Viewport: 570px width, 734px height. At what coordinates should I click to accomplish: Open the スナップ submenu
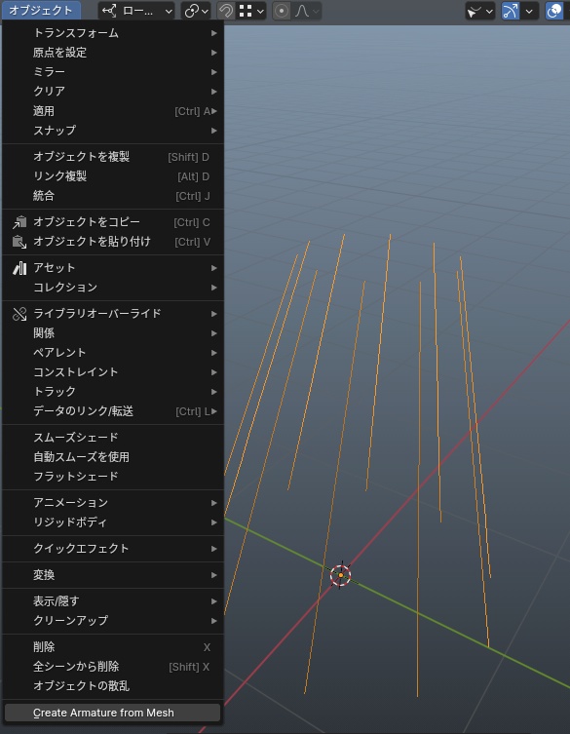(x=113, y=131)
